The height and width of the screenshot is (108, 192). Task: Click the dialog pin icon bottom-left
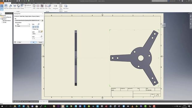click(15, 42)
